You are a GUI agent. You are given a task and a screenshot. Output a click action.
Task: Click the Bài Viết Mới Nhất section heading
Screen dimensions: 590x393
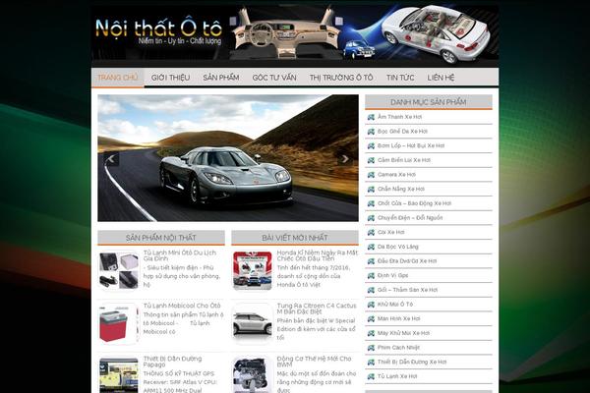(x=295, y=238)
